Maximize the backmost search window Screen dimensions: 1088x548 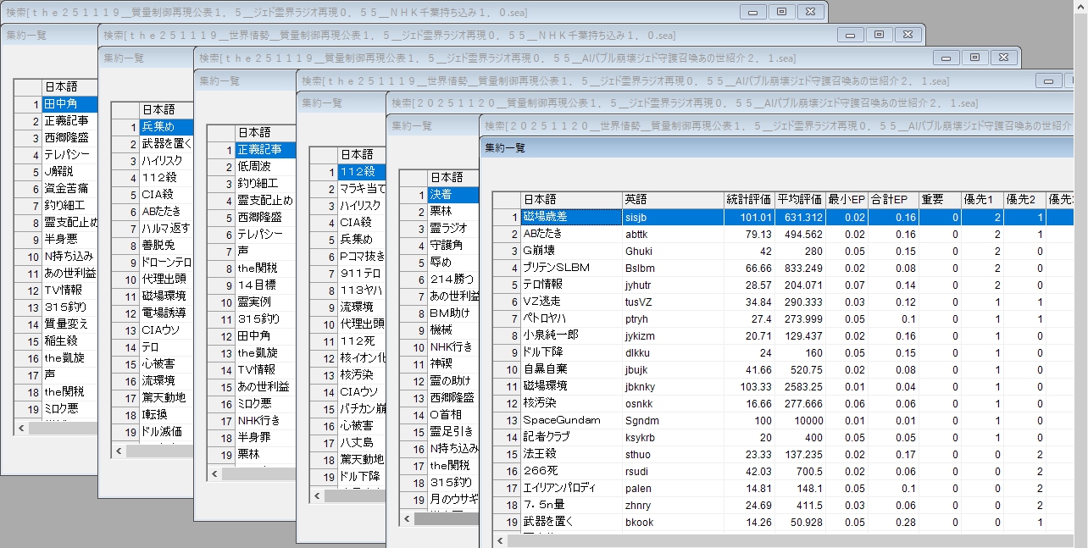pyautogui.click(x=780, y=12)
